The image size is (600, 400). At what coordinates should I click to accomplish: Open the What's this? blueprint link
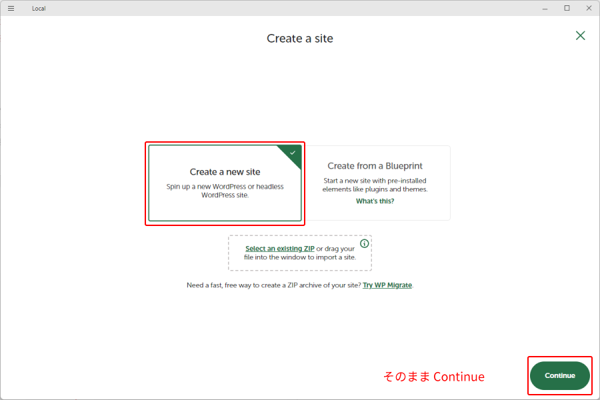(375, 201)
